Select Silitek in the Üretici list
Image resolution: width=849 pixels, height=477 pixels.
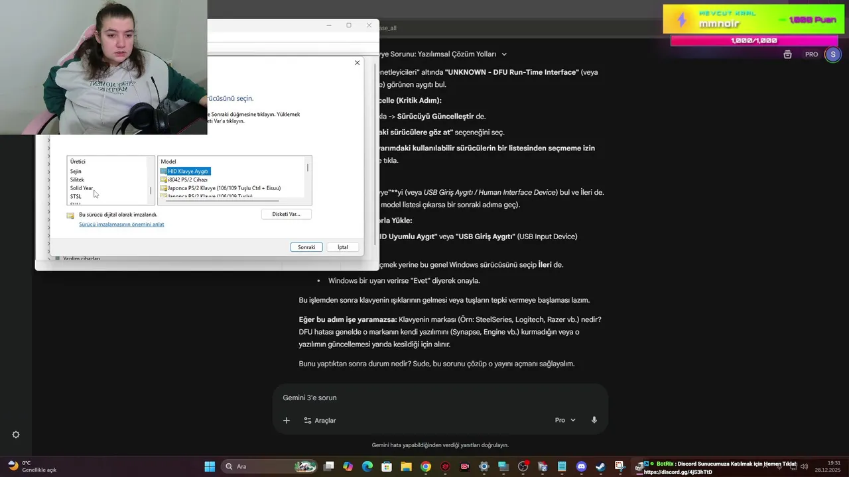77,180
